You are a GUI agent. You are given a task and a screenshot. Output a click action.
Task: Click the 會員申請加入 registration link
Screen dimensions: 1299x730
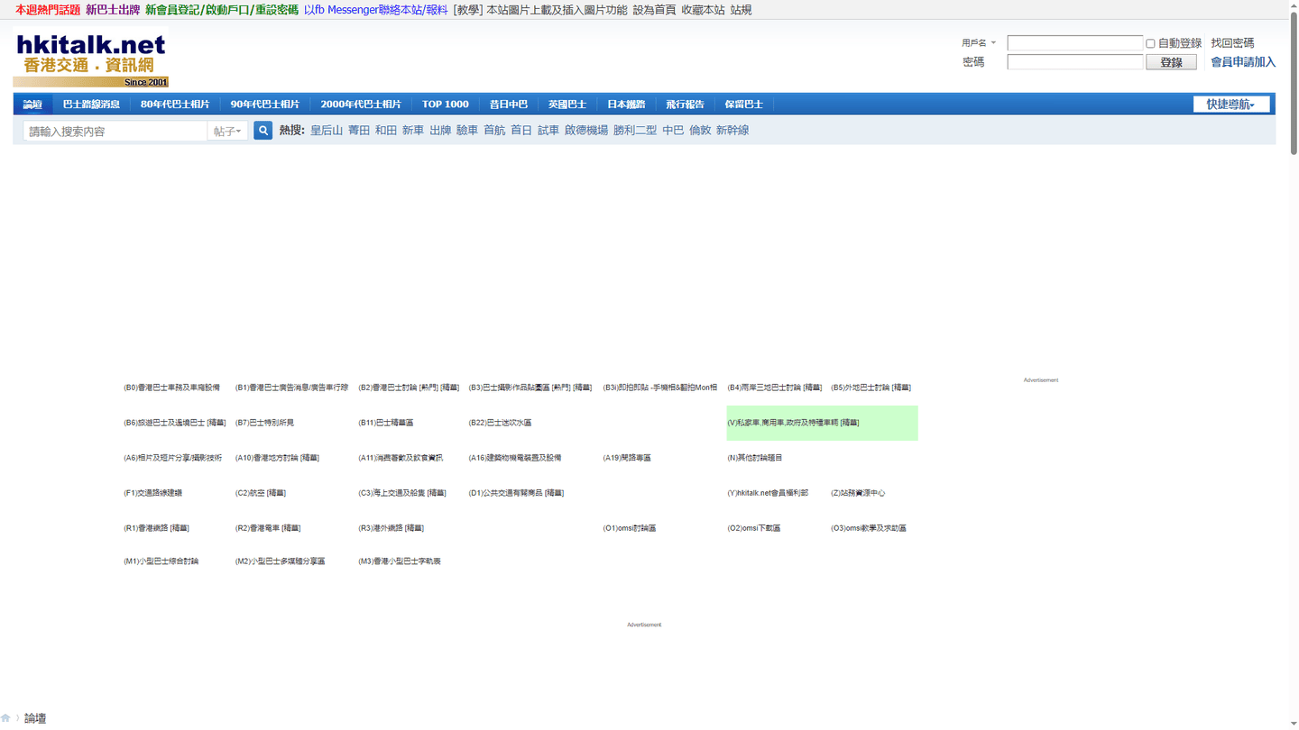point(1243,62)
